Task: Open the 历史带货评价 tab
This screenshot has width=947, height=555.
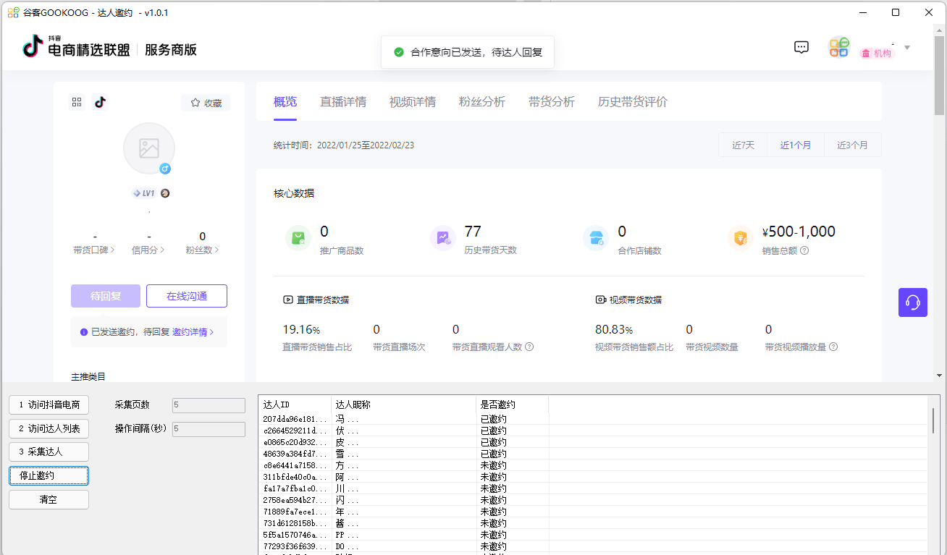Action: (633, 102)
